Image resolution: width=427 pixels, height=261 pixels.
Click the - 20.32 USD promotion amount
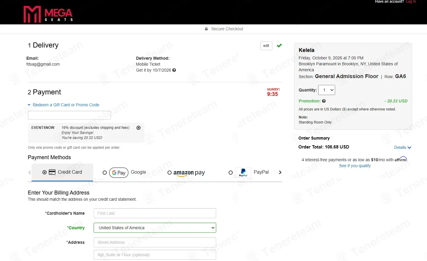tap(396, 101)
